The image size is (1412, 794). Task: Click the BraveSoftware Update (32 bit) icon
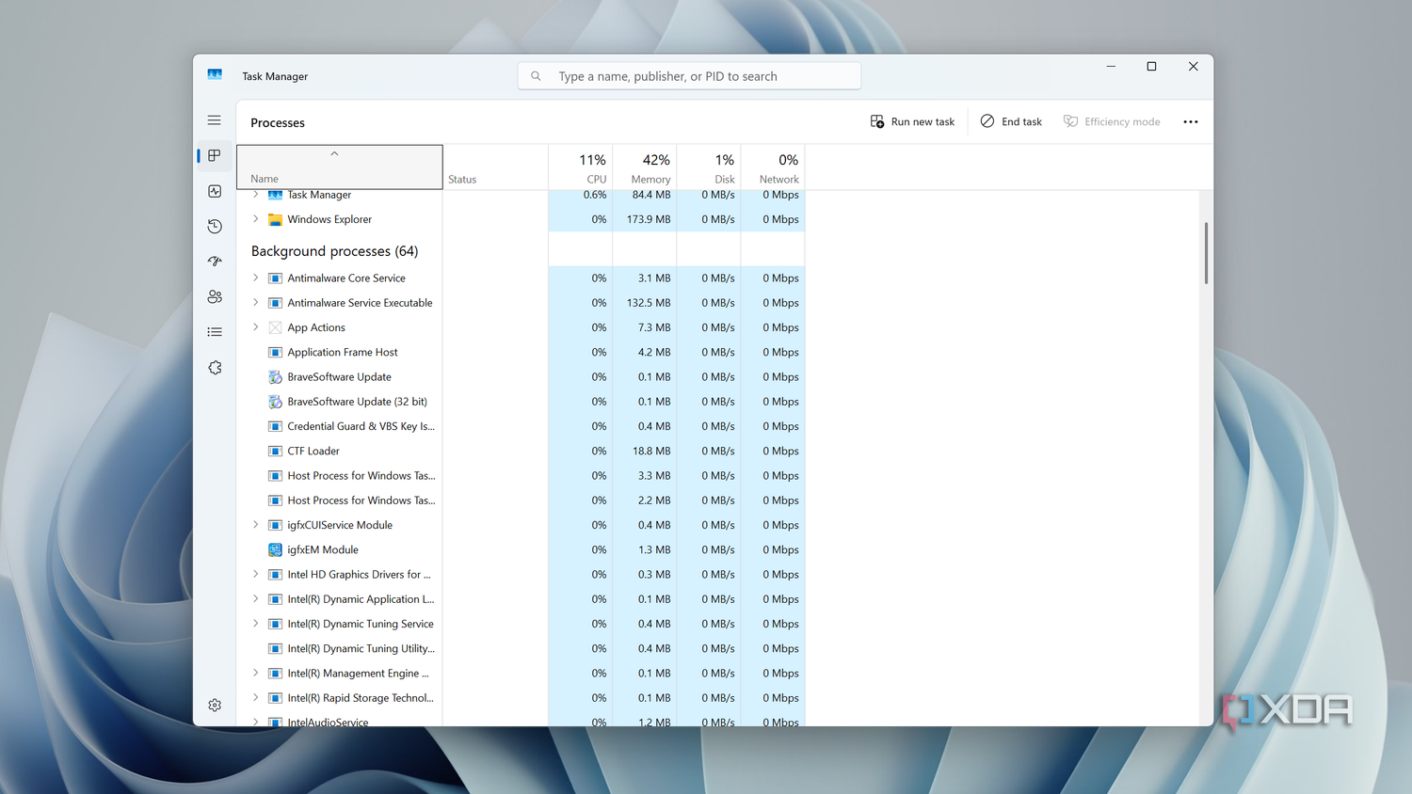(x=275, y=402)
